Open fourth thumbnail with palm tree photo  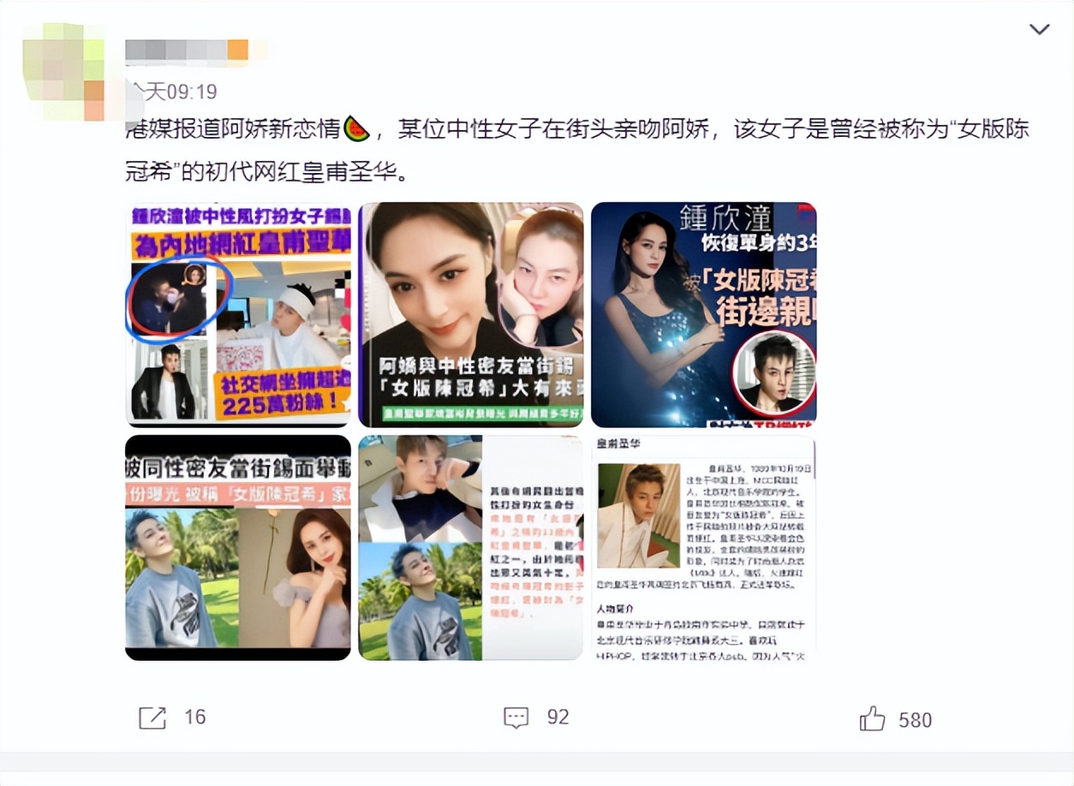pos(238,548)
